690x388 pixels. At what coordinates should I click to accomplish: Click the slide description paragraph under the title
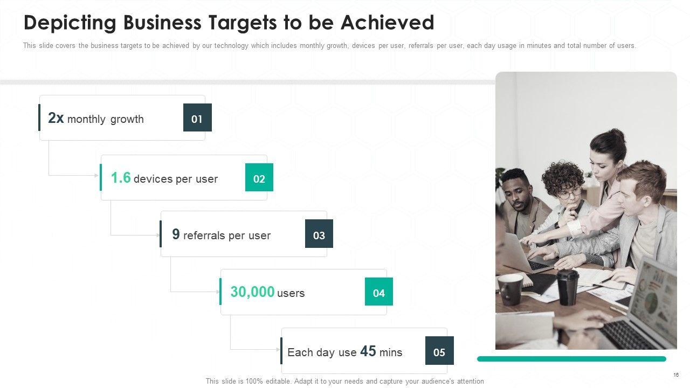coord(329,46)
